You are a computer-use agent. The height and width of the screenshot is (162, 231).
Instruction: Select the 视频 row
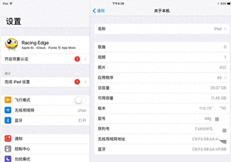tap(162, 57)
